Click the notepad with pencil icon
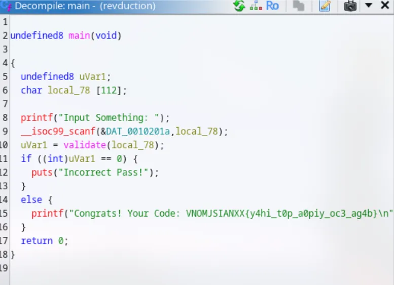394x285 pixels. click(325, 6)
